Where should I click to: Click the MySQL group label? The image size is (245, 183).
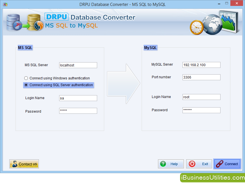(150, 48)
